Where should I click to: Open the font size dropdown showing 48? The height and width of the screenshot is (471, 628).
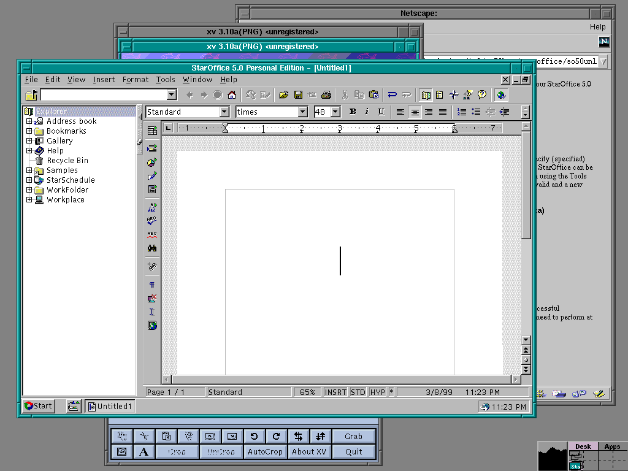pos(335,112)
